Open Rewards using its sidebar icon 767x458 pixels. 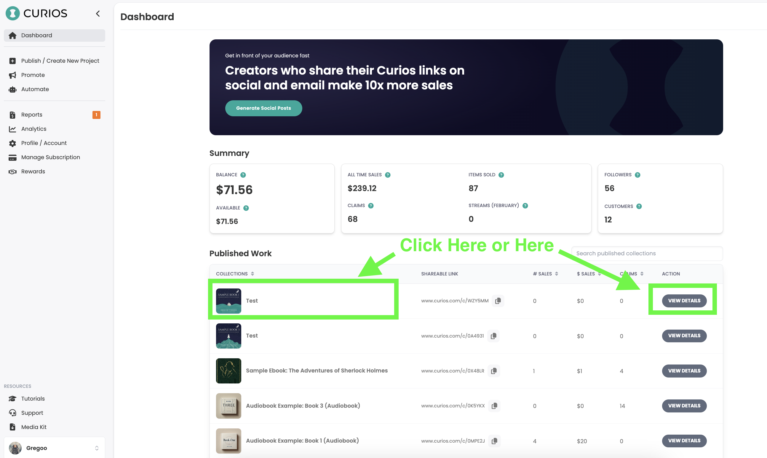pyautogui.click(x=12, y=171)
